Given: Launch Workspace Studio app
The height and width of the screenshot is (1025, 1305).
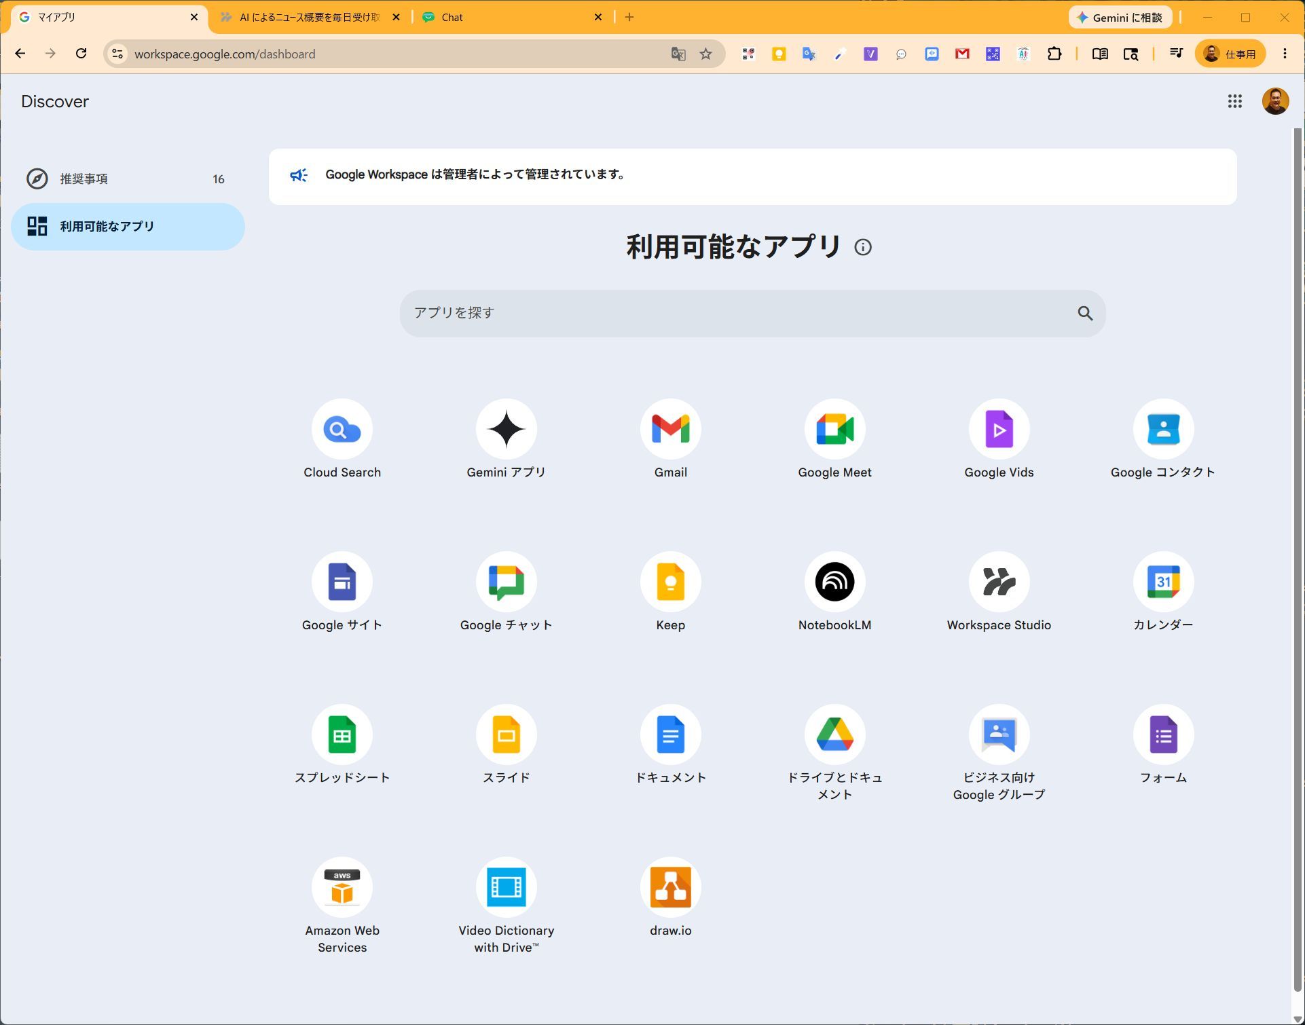Looking at the screenshot, I should point(999,592).
